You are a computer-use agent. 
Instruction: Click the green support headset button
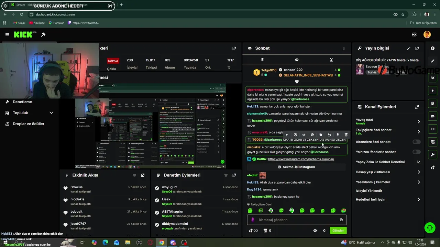point(429,227)
